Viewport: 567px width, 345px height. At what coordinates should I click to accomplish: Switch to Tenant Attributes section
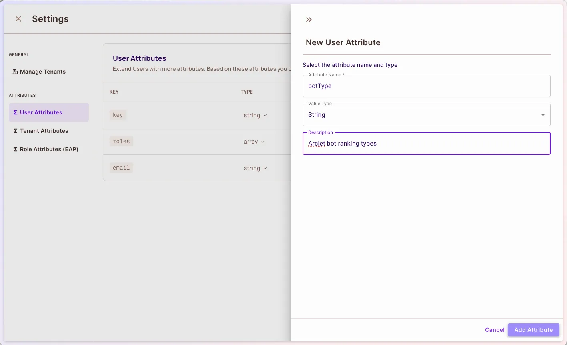click(44, 131)
